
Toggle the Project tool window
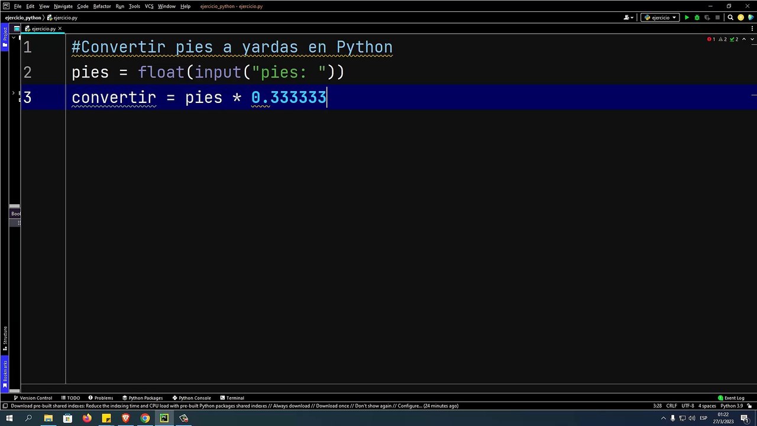click(5, 37)
